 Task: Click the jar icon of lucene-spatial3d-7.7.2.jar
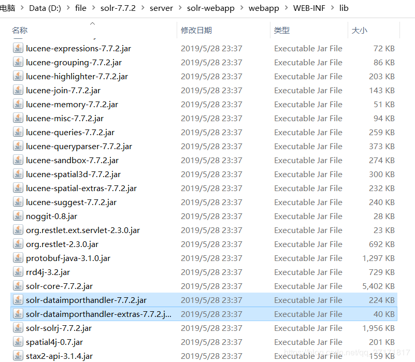18,175
